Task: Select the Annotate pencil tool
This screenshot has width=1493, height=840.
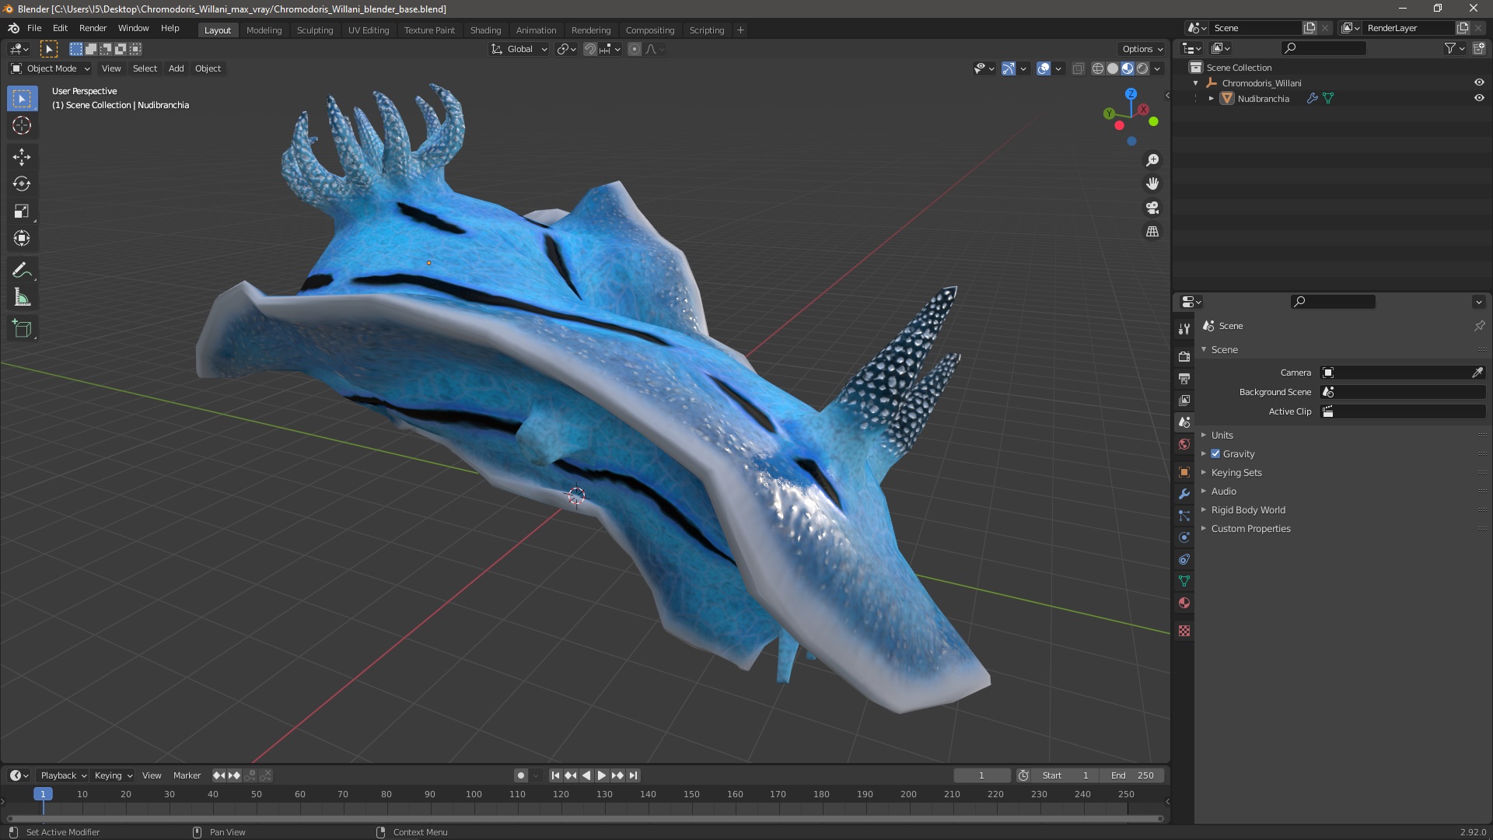Action: (22, 271)
